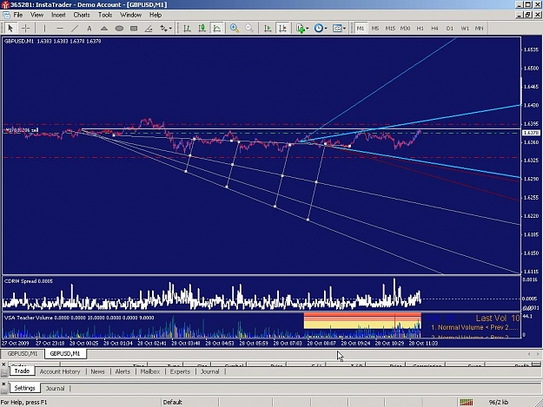Activate the crosshair tool
The image size is (543, 407).
(x=25, y=29)
